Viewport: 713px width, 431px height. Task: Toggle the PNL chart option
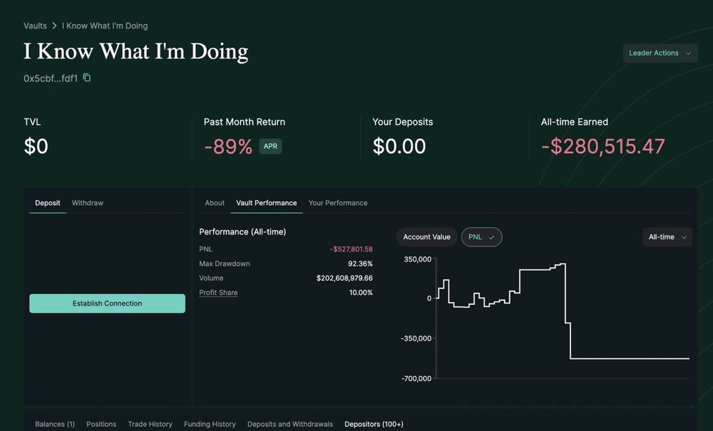tap(481, 237)
